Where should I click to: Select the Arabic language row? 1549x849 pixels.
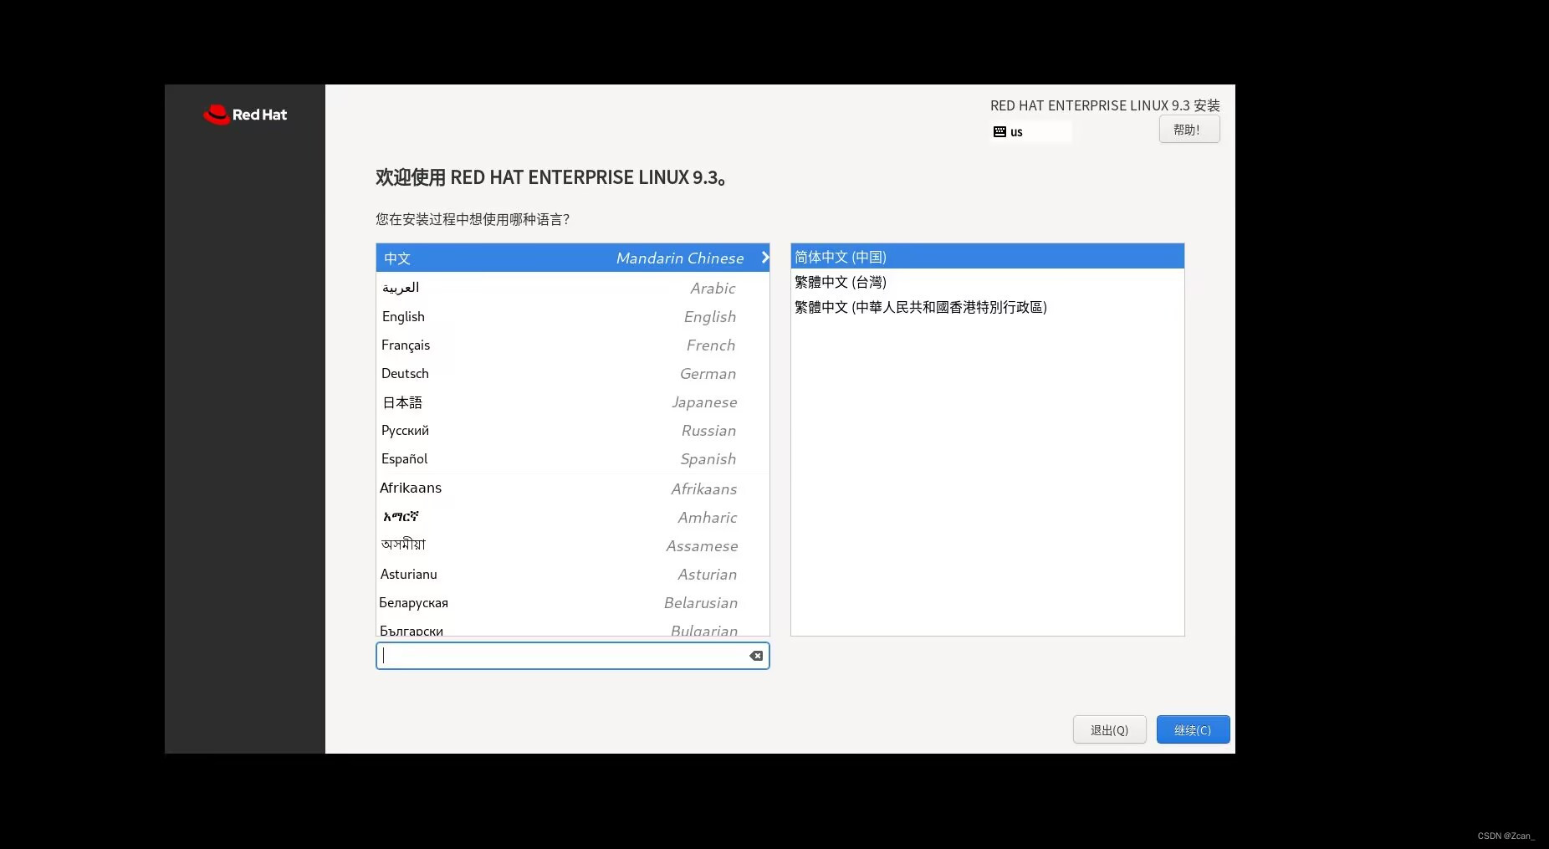pos(573,288)
